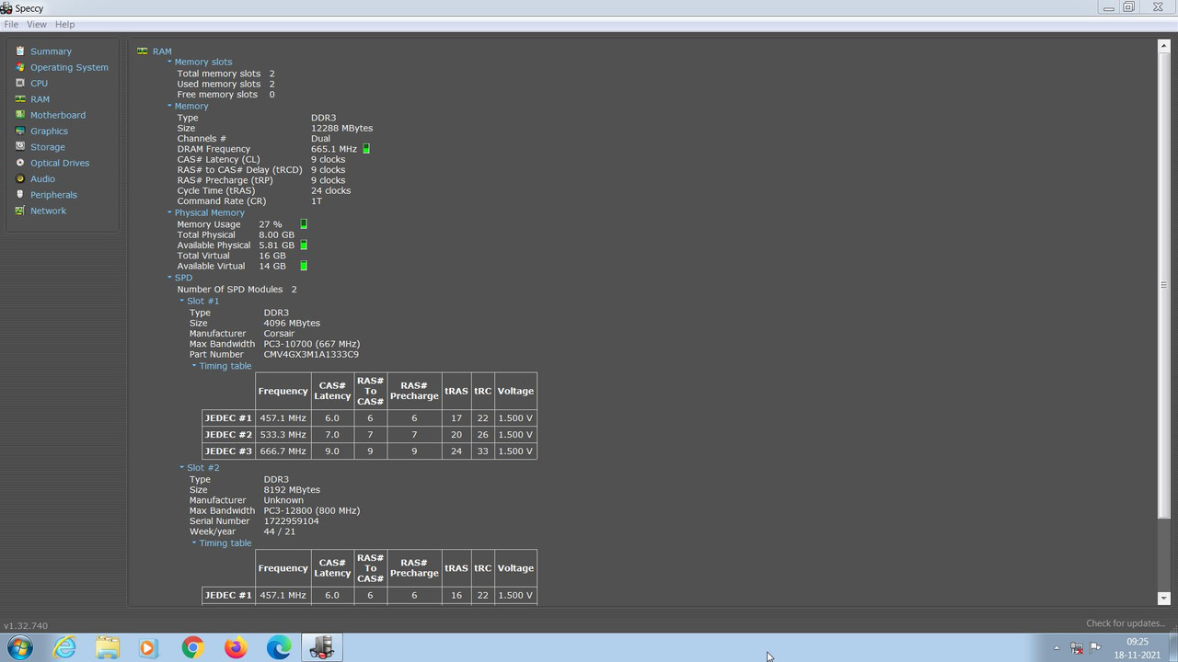Click the PC3-12800 (800 MHz) value
Image resolution: width=1178 pixels, height=662 pixels.
(x=311, y=510)
